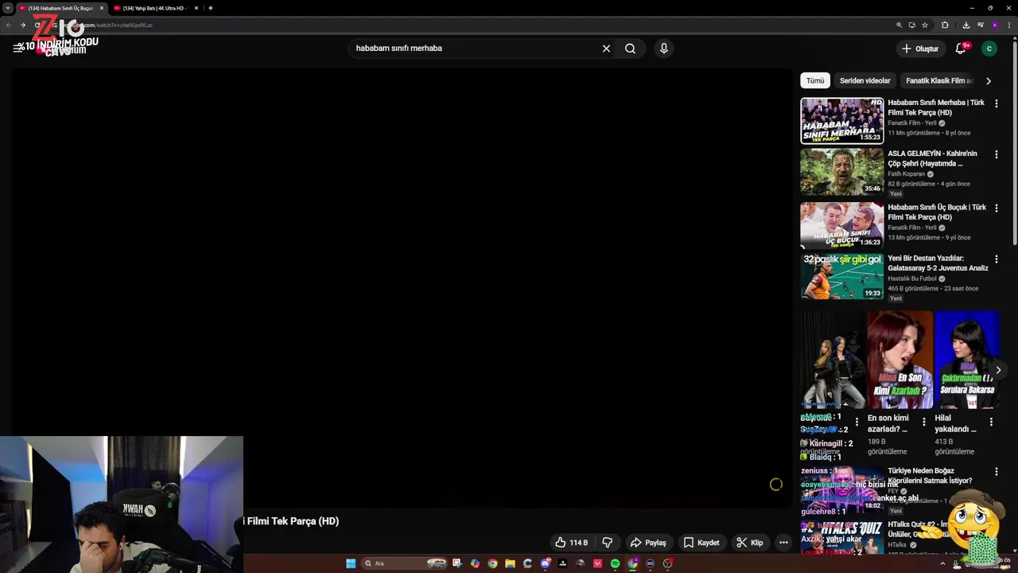
Task: Click the magnifier search button
Action: 630,49
